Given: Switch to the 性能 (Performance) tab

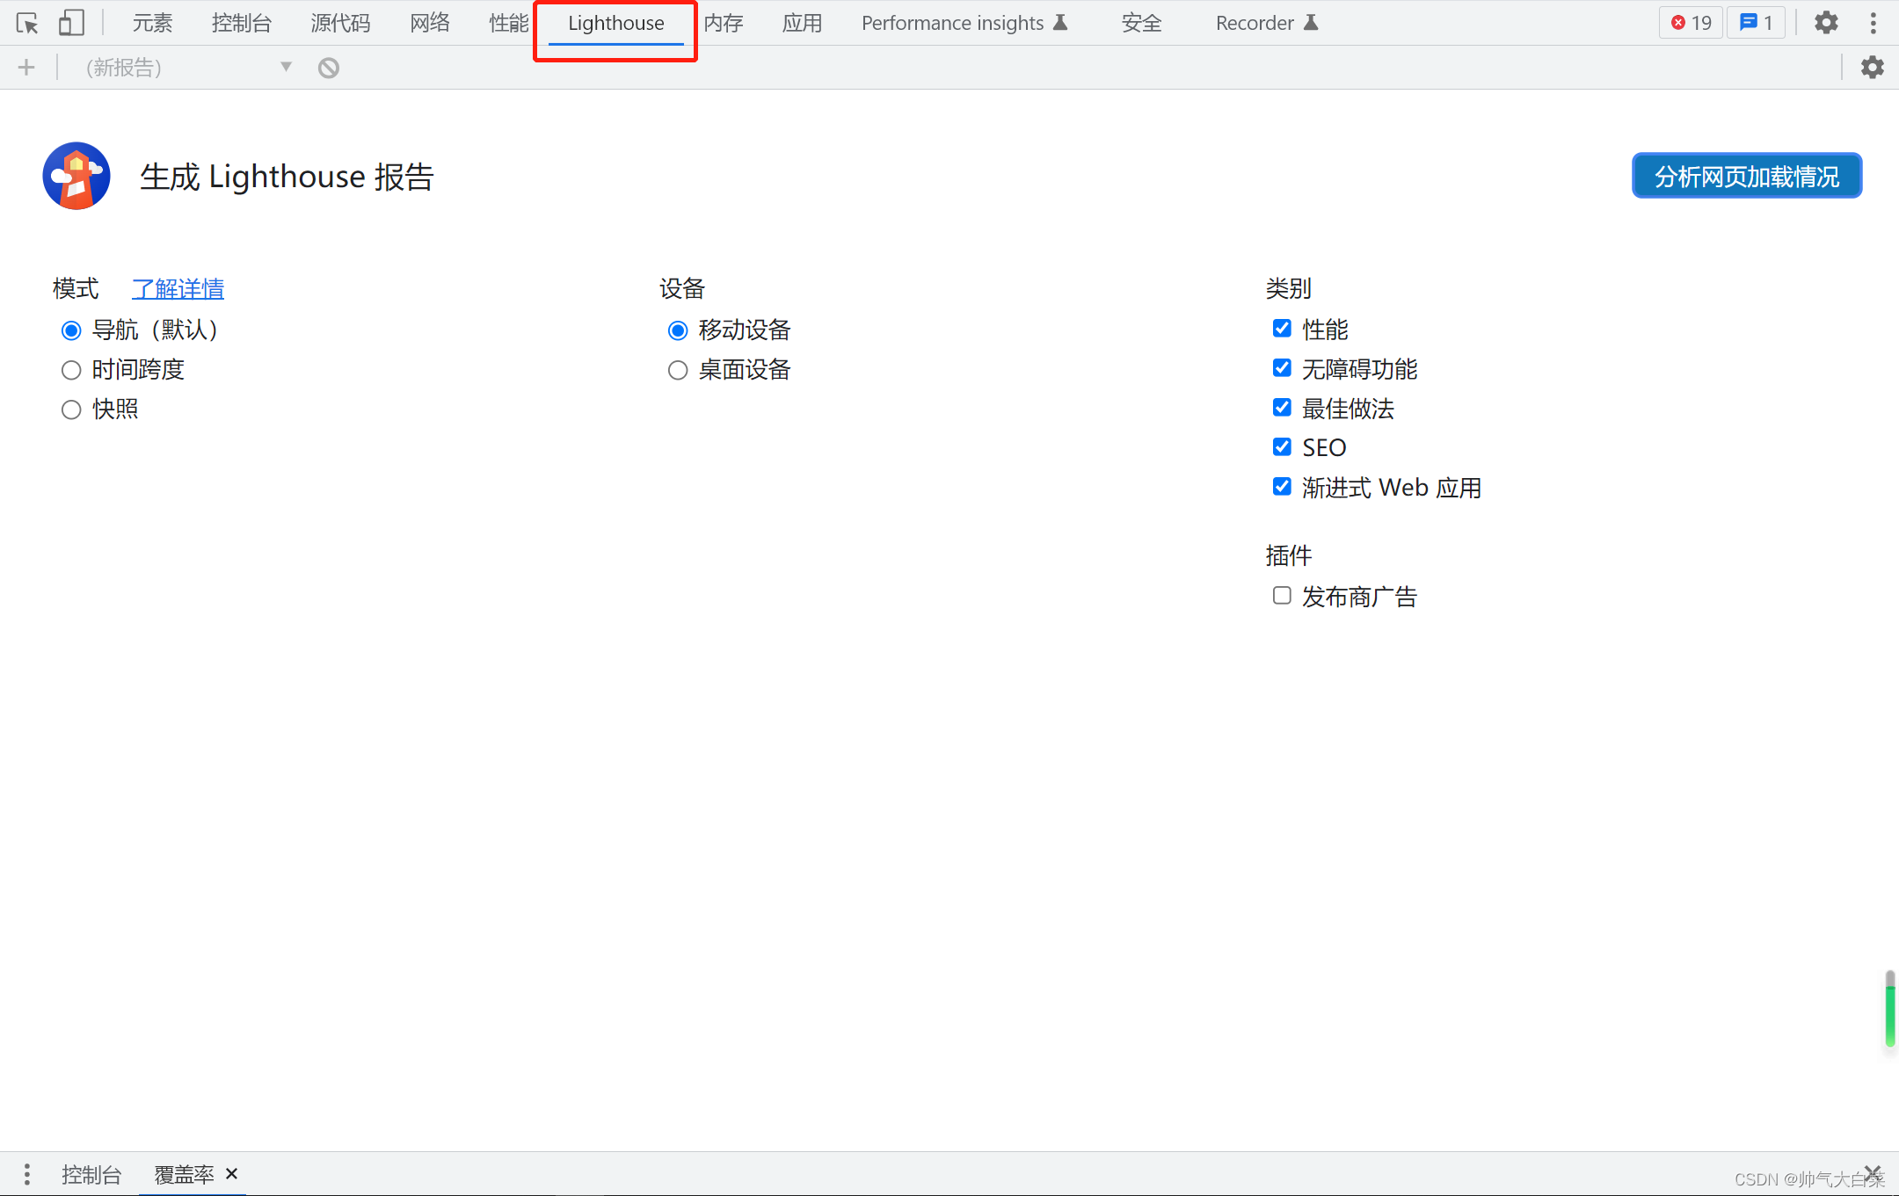Looking at the screenshot, I should pos(505,22).
